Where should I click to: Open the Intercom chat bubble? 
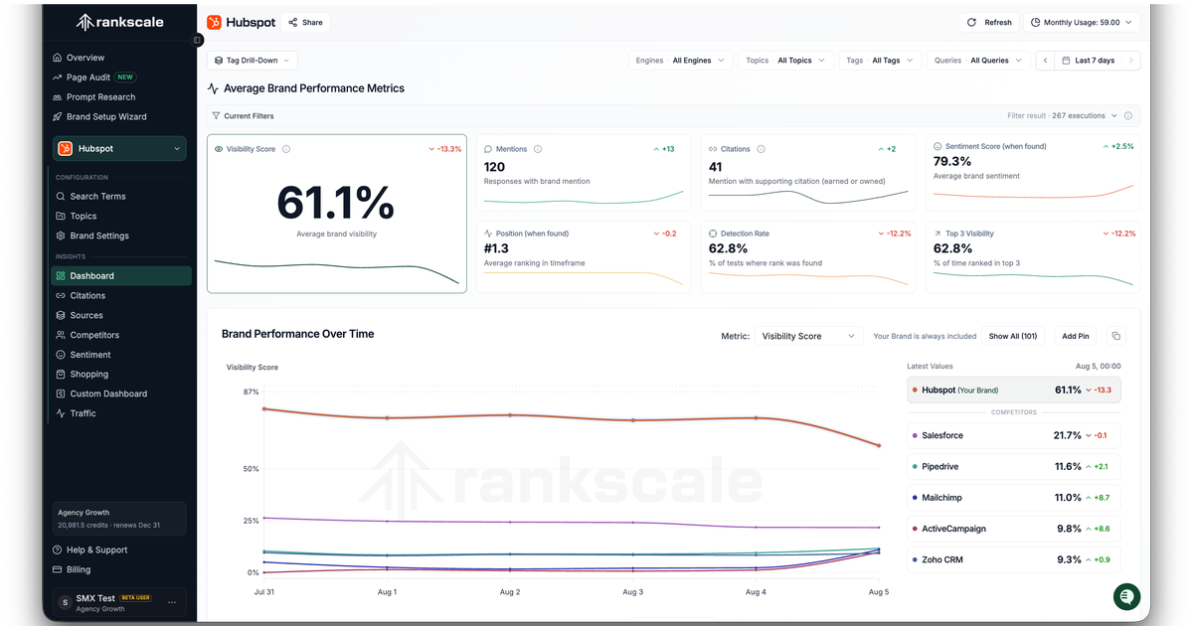click(x=1125, y=596)
